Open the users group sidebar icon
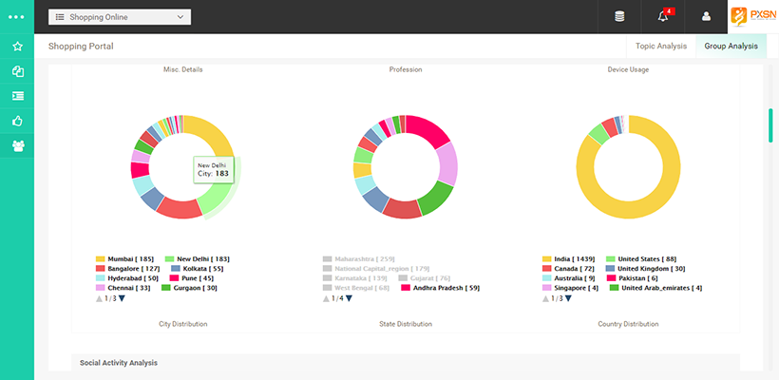779x380 pixels. pos(16,146)
